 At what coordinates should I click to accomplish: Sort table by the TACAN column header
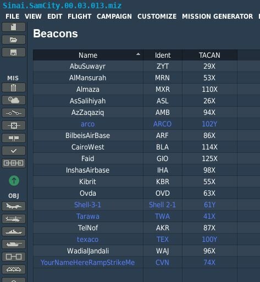coord(209,55)
